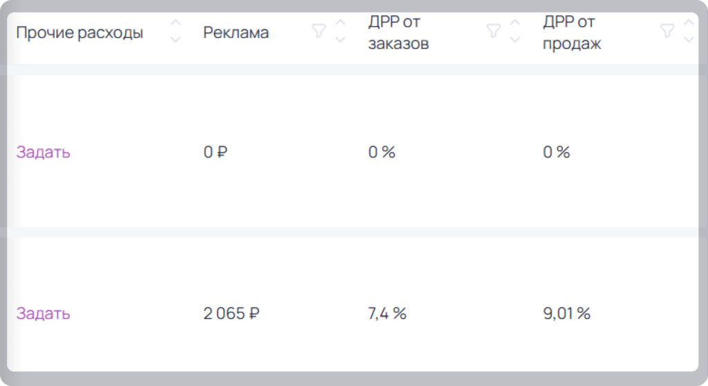Click the ДРР от продаж header
This screenshot has width=708, height=386.
pyautogui.click(x=572, y=32)
